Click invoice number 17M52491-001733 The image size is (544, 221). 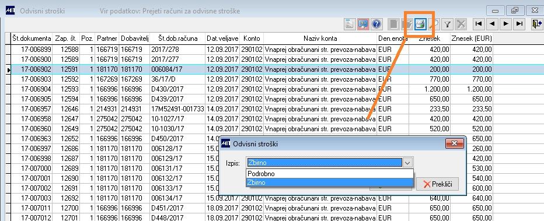click(177, 109)
